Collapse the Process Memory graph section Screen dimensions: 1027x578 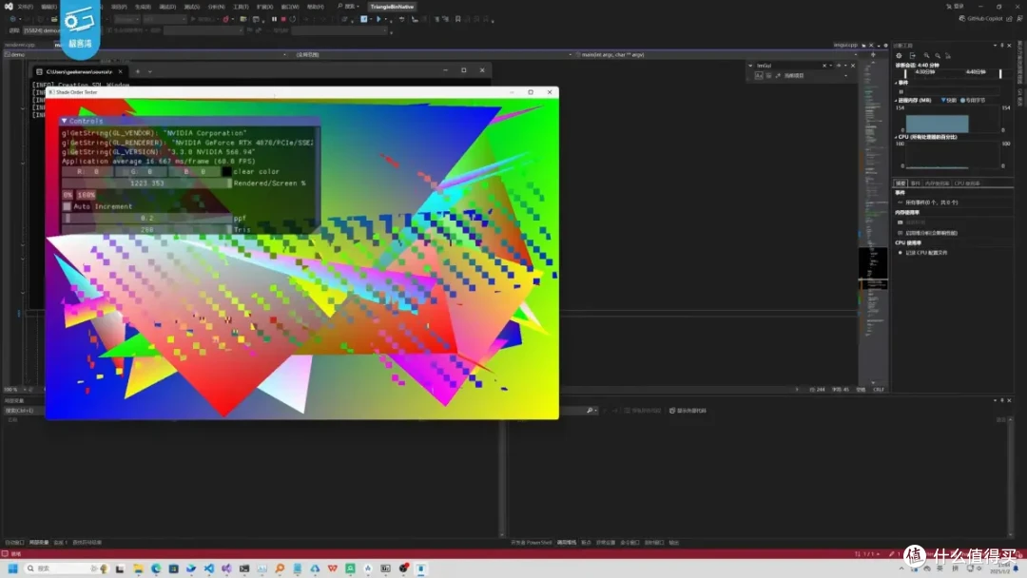896,100
